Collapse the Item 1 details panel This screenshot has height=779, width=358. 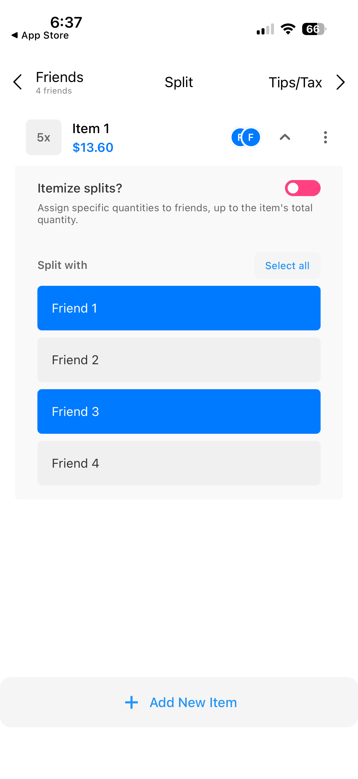[x=285, y=137]
